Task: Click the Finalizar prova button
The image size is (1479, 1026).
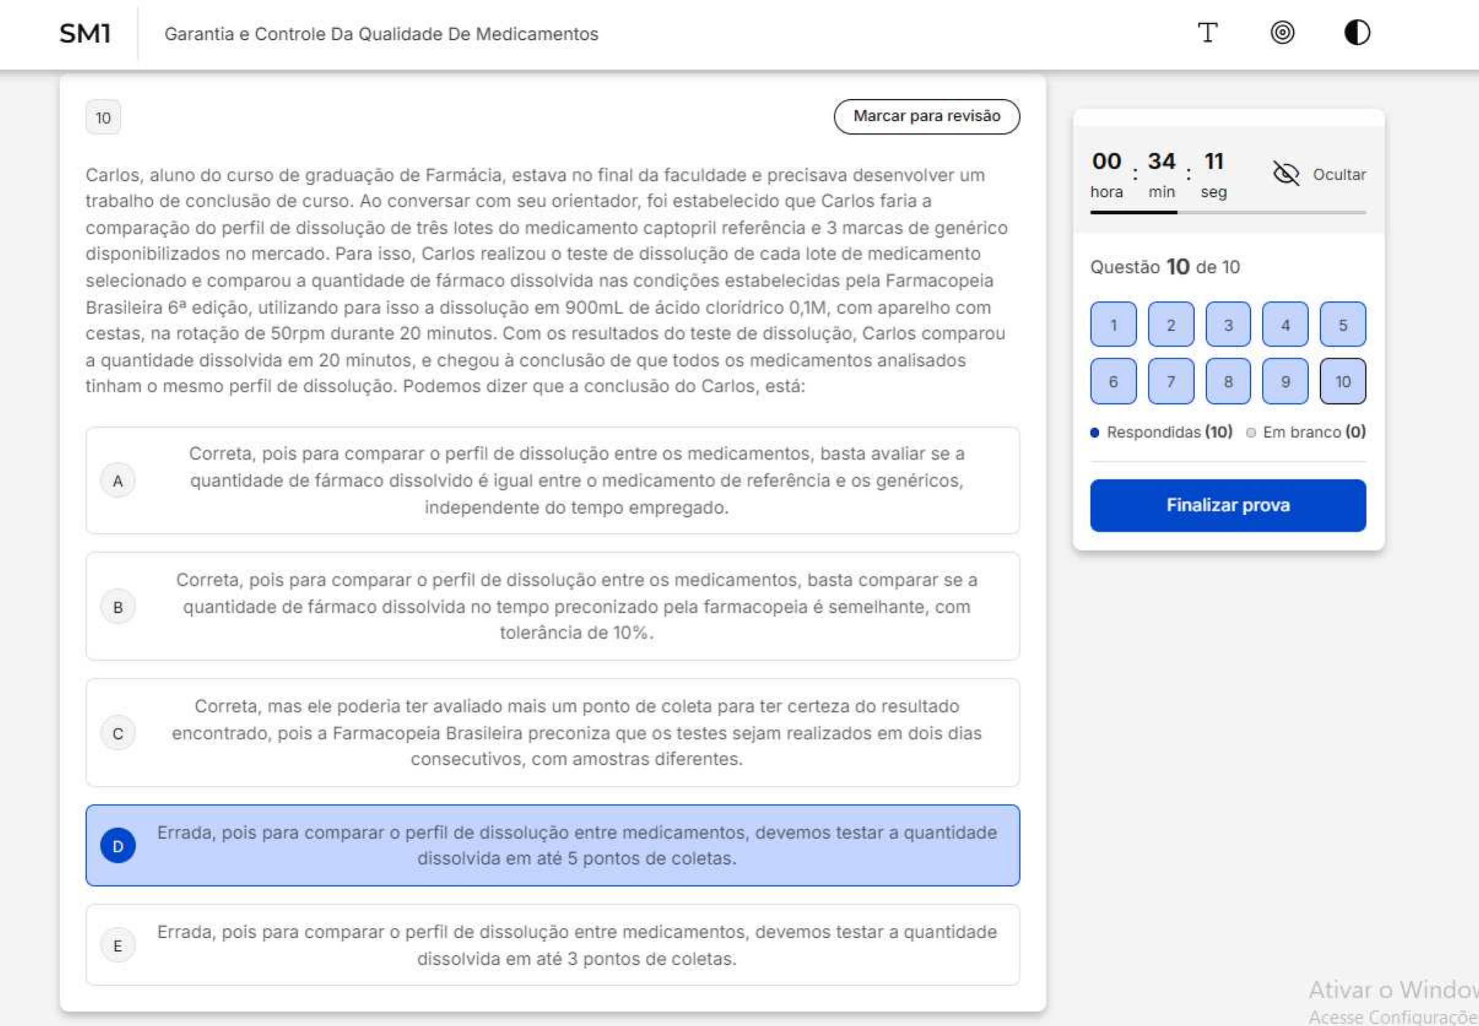Action: [1227, 505]
